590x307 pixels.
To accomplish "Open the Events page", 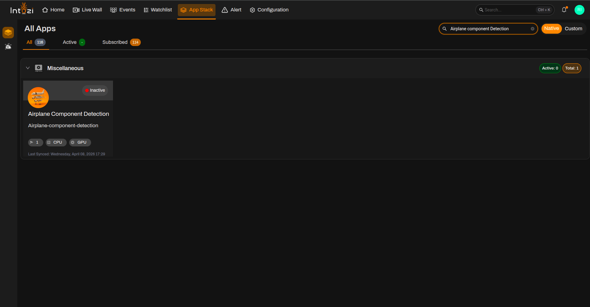I will [x=123, y=10].
